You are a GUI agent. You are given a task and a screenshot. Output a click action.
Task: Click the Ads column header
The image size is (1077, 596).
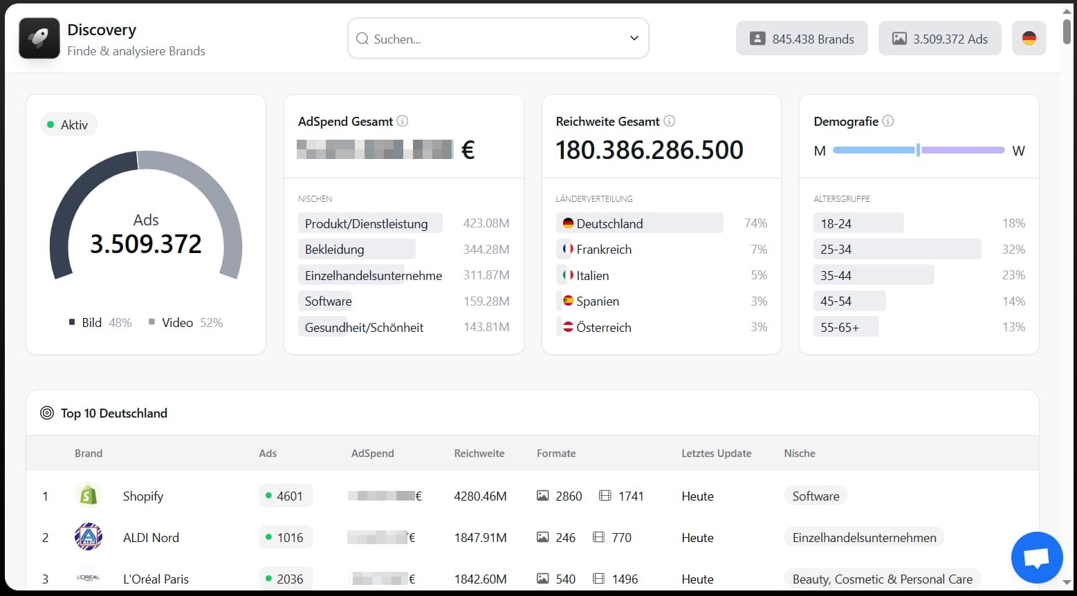click(x=268, y=454)
